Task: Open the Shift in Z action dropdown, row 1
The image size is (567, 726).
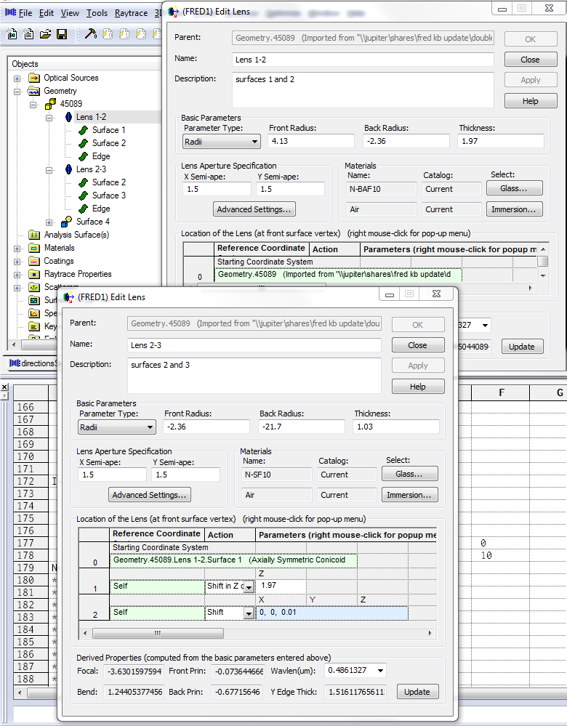Action: pyautogui.click(x=249, y=587)
